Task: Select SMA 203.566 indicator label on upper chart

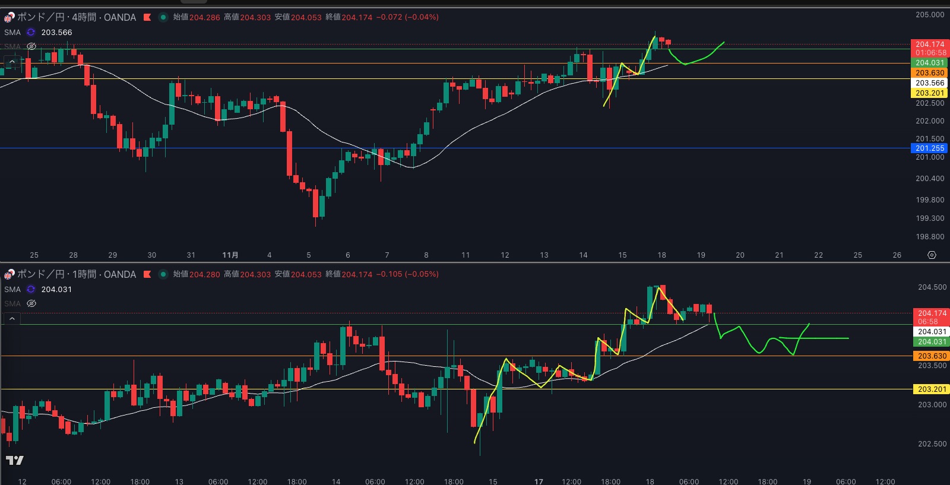Action: 38,33
